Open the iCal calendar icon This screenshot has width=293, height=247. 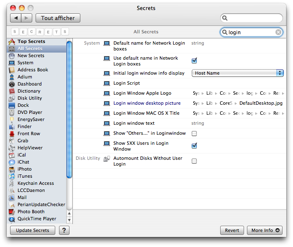pyautogui.click(x=12, y=155)
